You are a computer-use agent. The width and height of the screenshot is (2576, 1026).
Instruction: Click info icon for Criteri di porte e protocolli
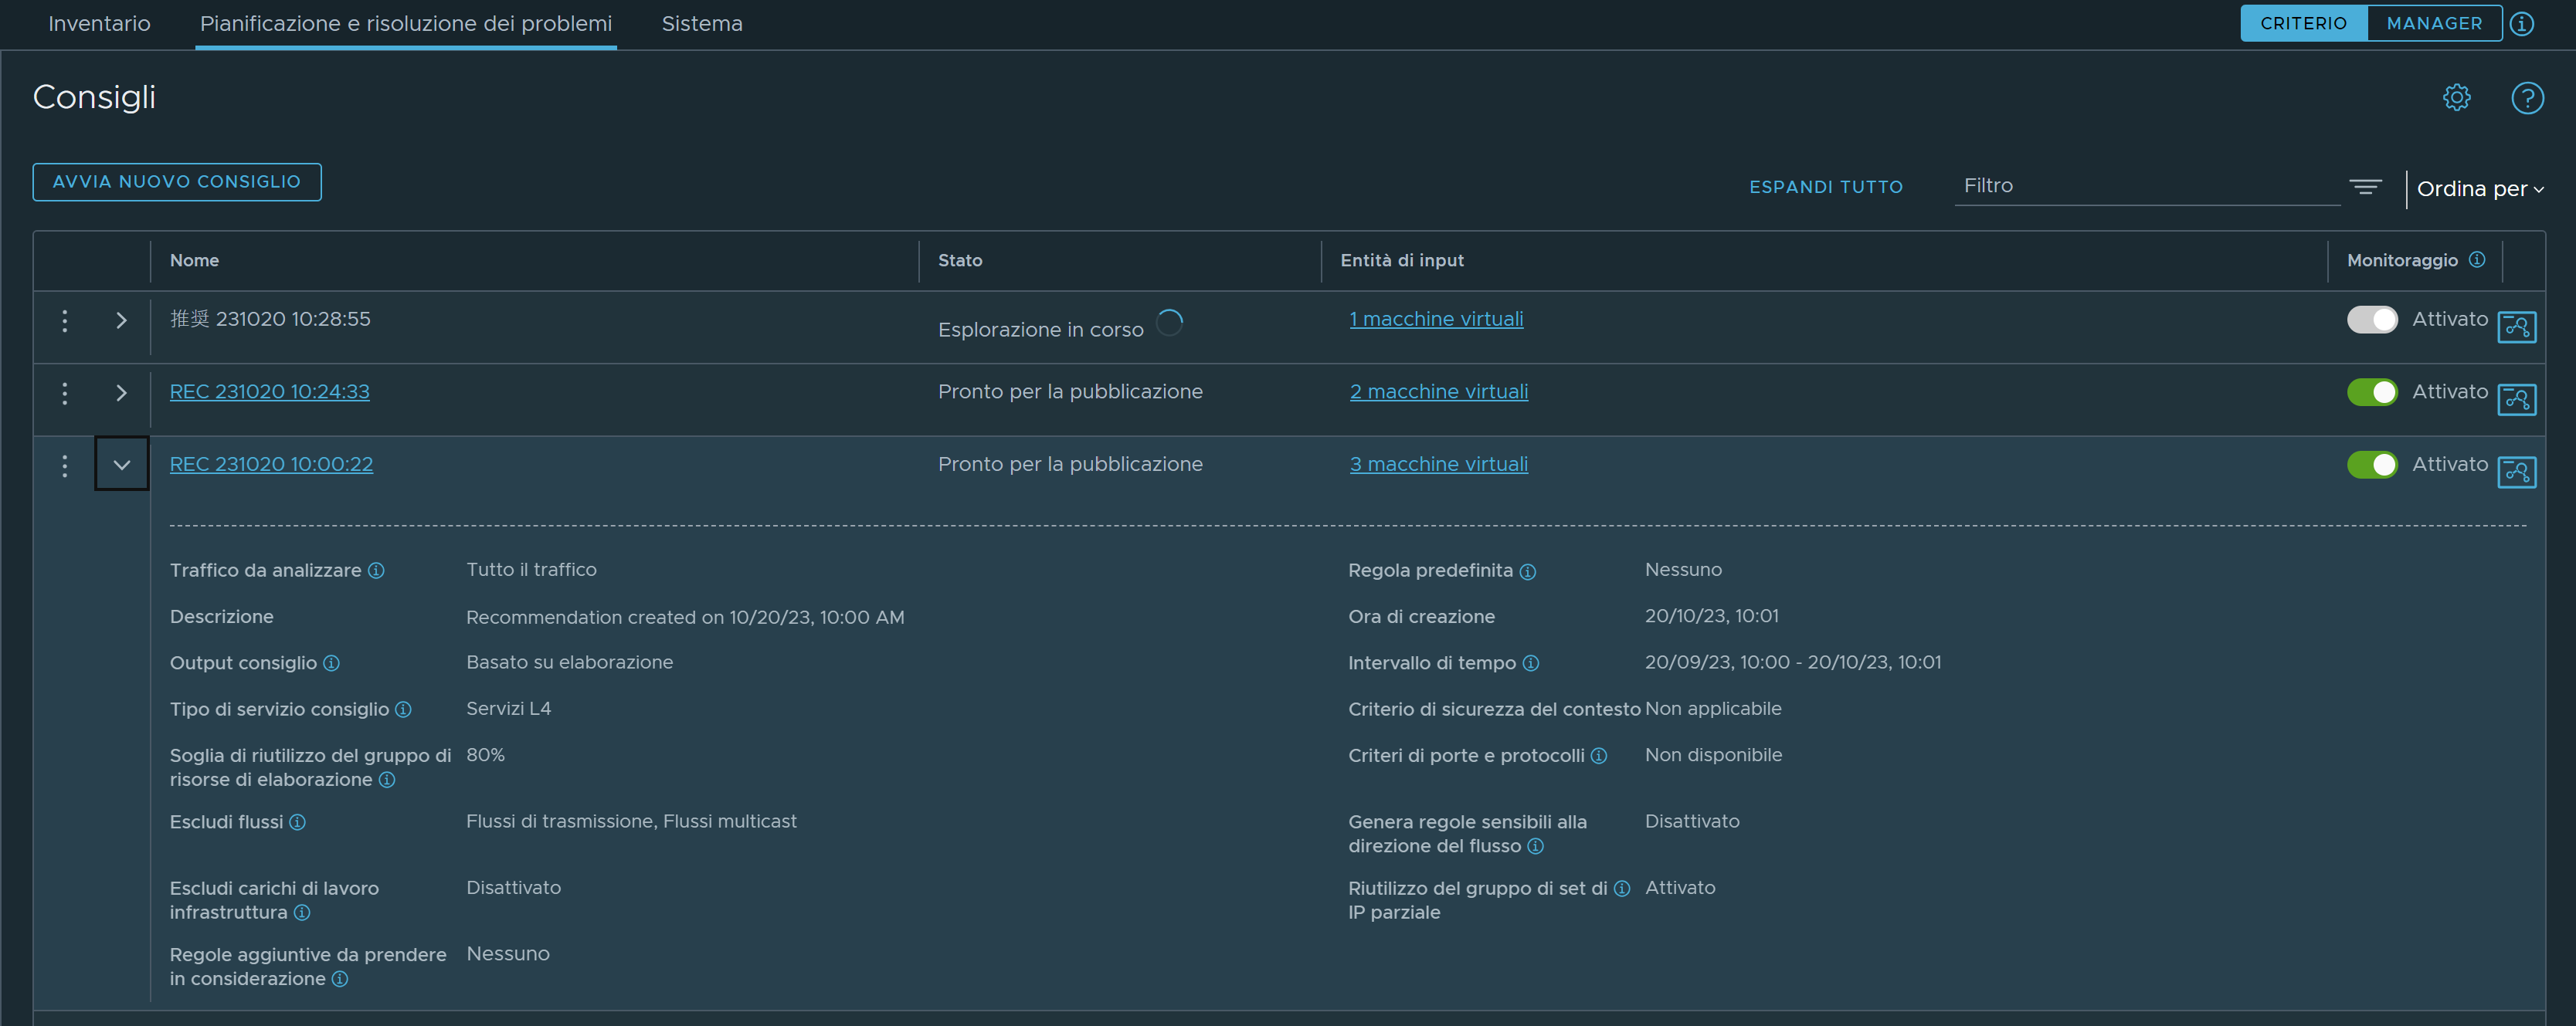click(1598, 757)
